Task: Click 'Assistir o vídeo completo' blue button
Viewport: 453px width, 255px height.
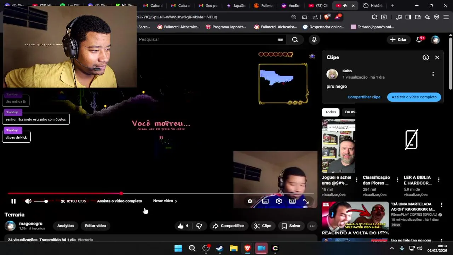Action: [414, 97]
